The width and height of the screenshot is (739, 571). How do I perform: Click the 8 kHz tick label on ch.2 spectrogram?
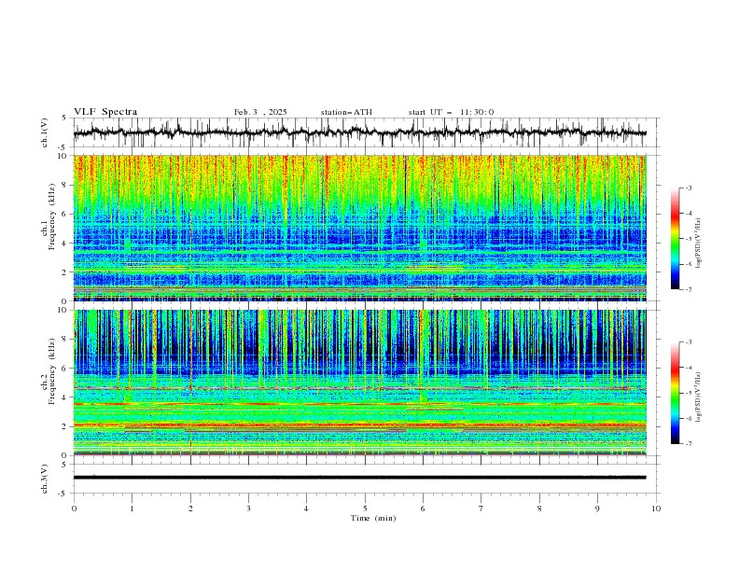tap(66, 340)
